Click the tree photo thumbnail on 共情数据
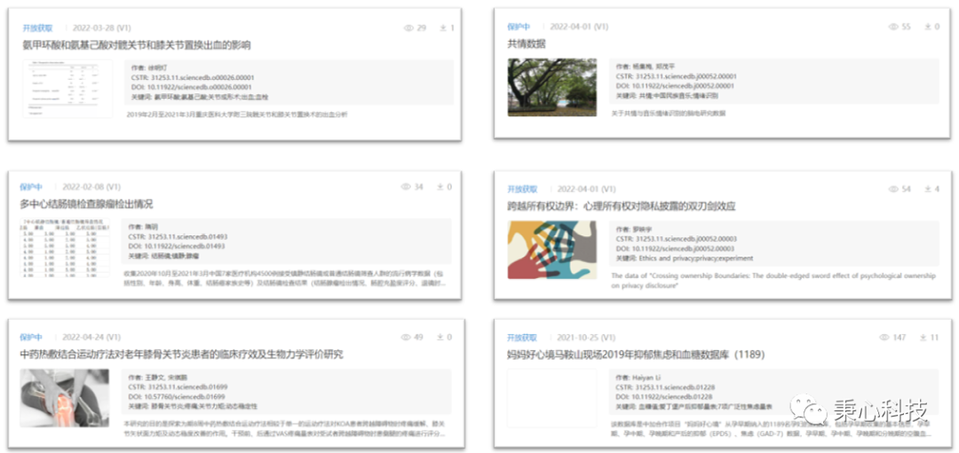Image resolution: width=959 pixels, height=453 pixels. (551, 87)
